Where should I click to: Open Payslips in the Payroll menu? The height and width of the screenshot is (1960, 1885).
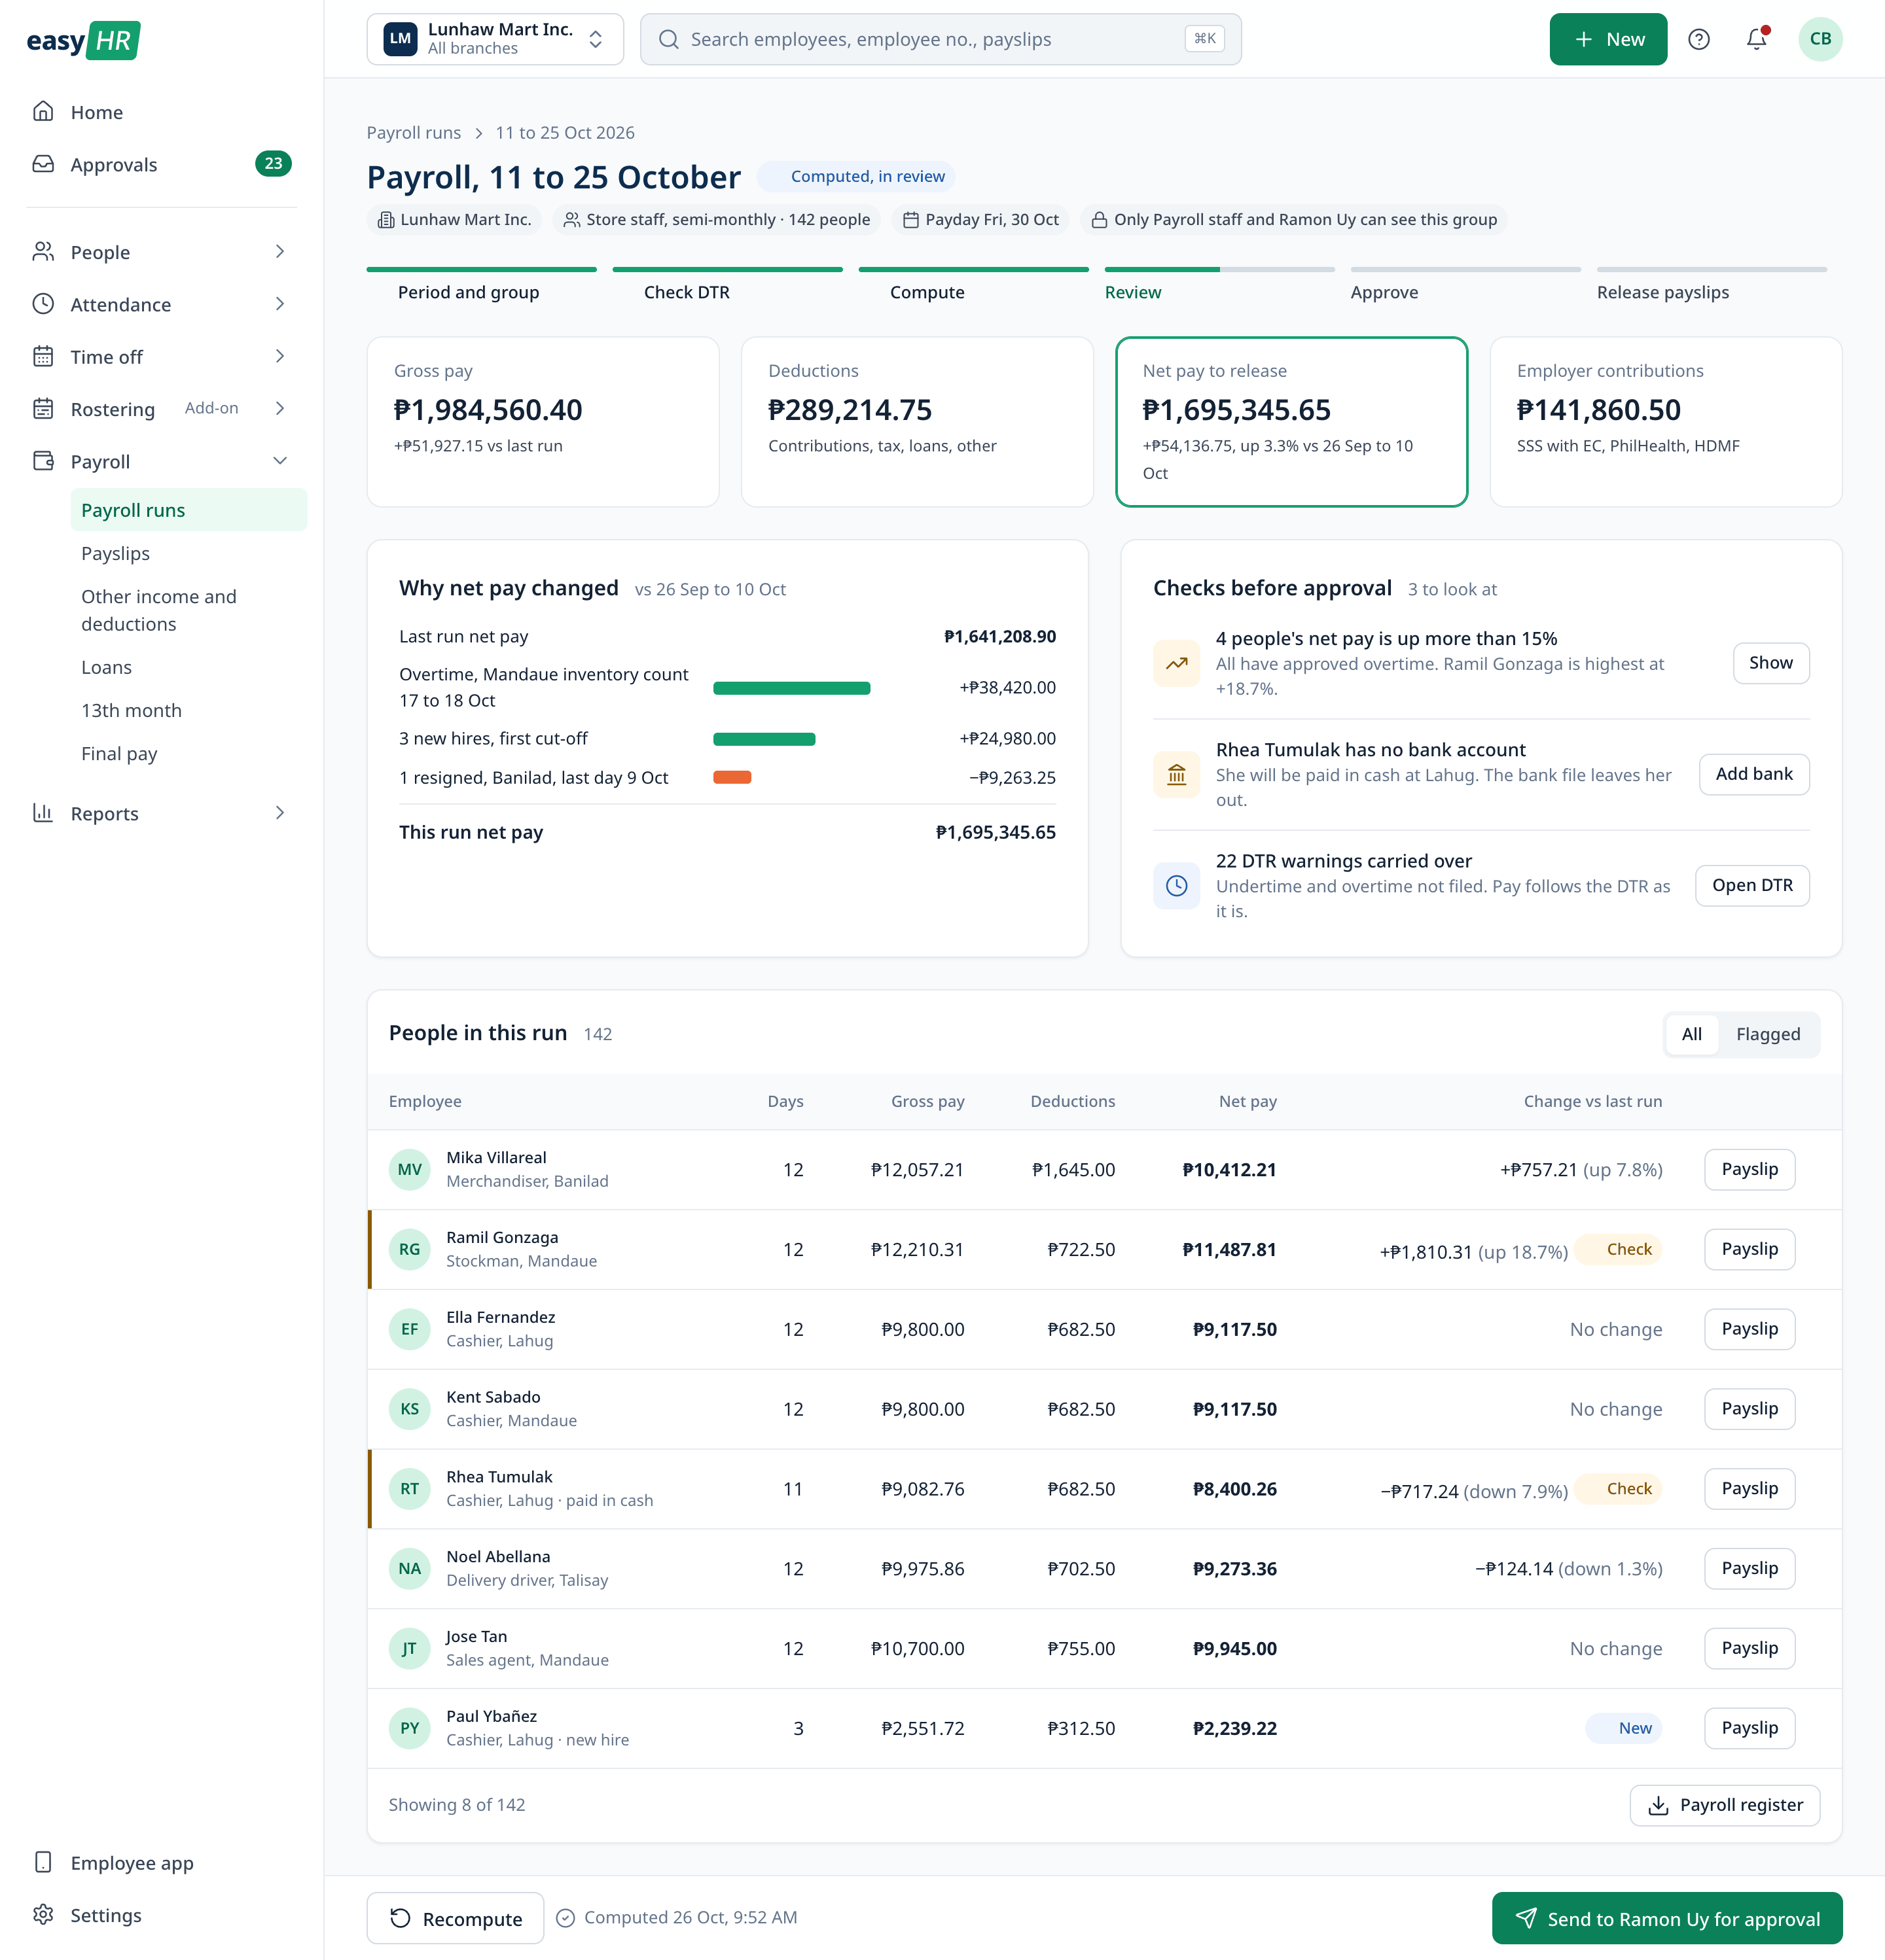[x=189, y=553]
